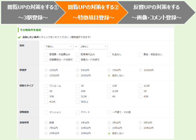Select the 5分以内 walking time radio
Screen dimensions: 196x140
click(x=78, y=70)
